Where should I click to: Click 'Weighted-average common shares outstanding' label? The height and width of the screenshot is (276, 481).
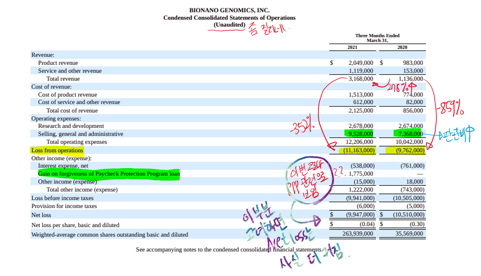point(110,235)
